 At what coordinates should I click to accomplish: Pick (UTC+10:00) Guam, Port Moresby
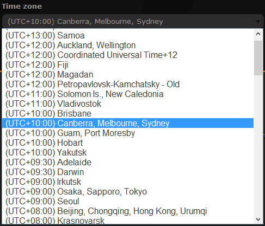point(128,133)
